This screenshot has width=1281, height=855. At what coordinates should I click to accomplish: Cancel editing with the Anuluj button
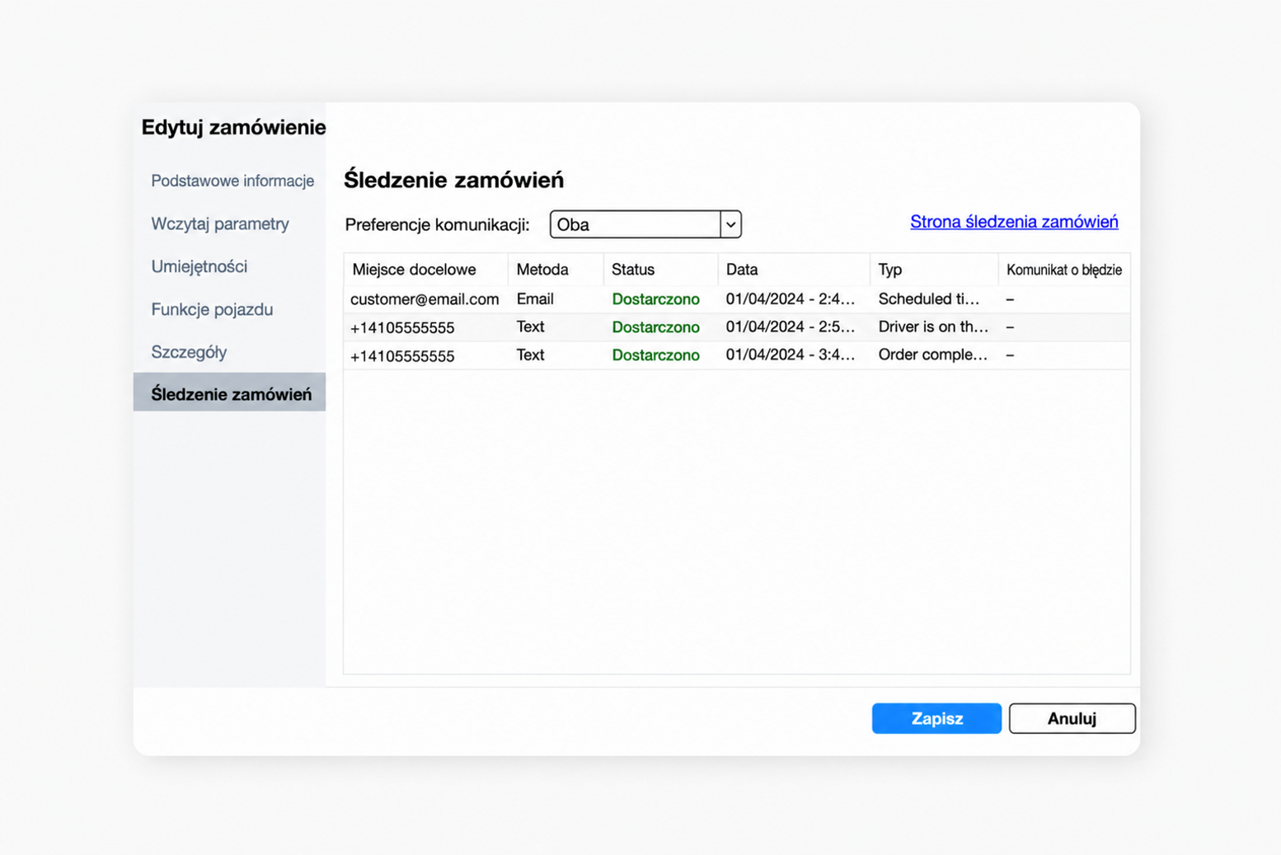click(x=1072, y=718)
